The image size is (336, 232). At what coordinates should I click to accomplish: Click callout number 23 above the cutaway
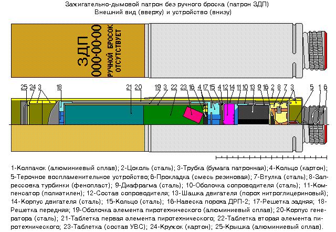(x=184, y=87)
